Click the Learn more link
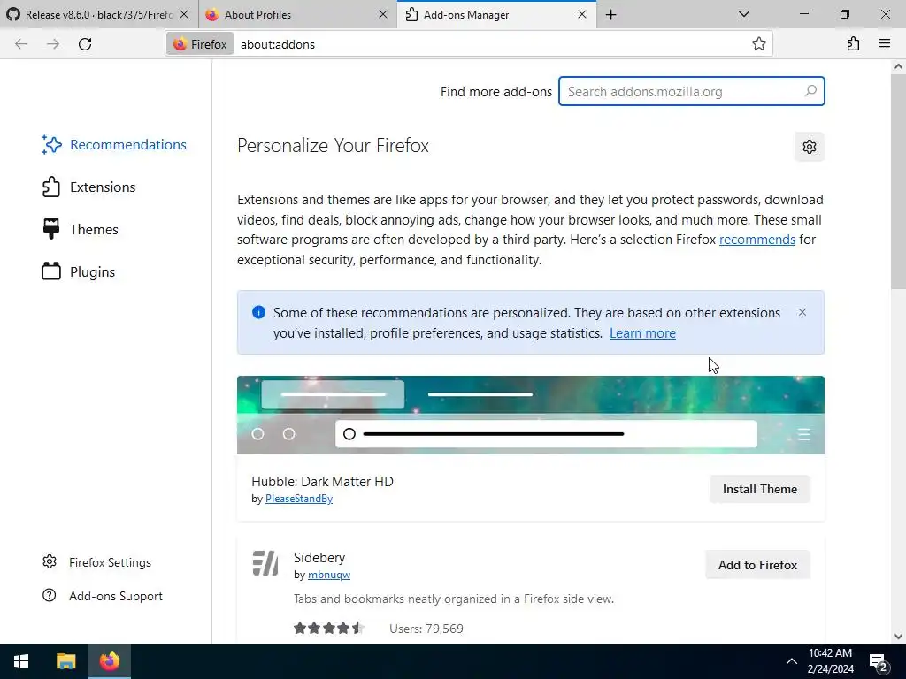This screenshot has height=679, width=906. 642,333
